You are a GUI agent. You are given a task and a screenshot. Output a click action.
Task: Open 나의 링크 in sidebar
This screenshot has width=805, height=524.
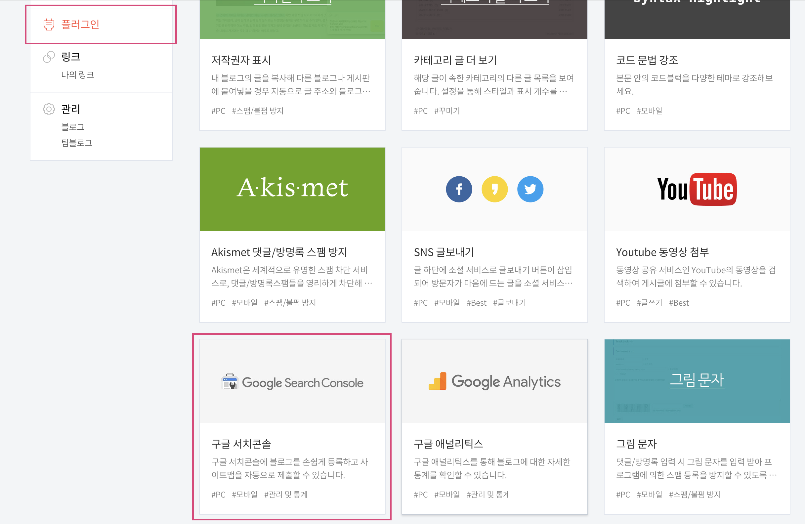77,74
